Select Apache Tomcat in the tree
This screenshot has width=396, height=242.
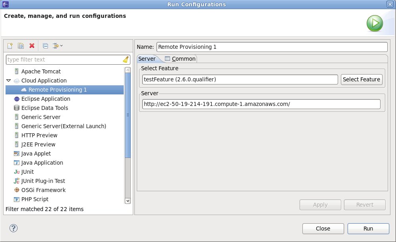[x=41, y=71]
